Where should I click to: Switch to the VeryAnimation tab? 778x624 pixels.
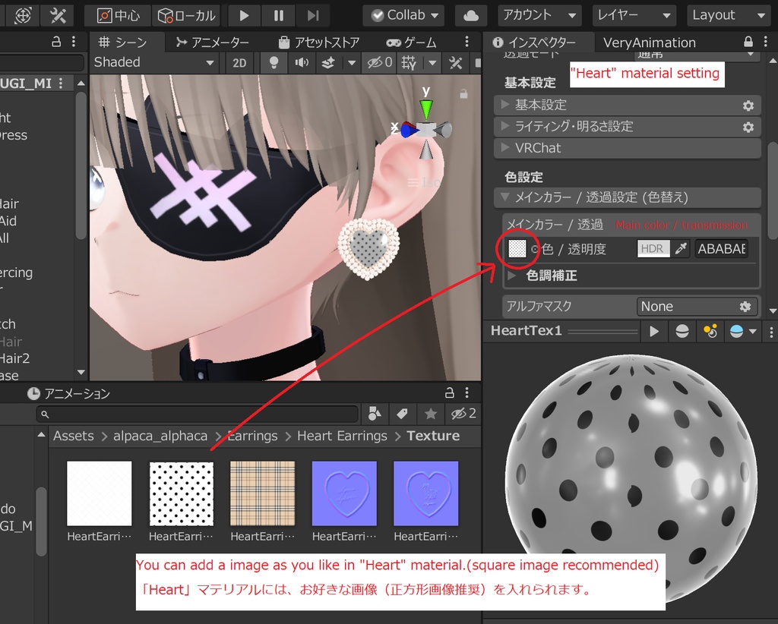coord(649,43)
